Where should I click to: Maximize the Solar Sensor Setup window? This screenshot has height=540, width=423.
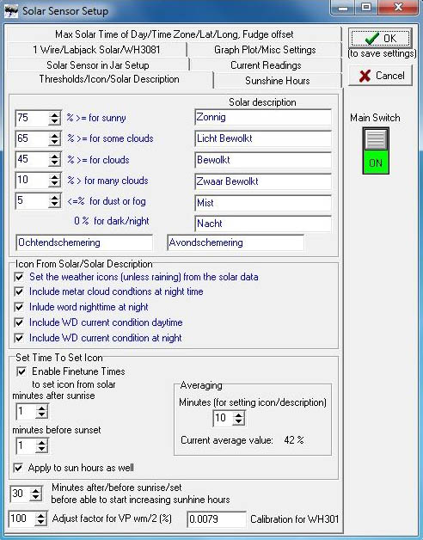366,8
